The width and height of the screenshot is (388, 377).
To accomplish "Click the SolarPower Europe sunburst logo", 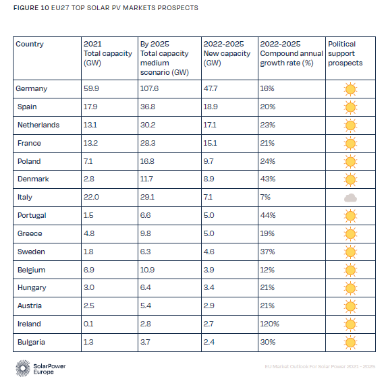I will click(x=23, y=368).
